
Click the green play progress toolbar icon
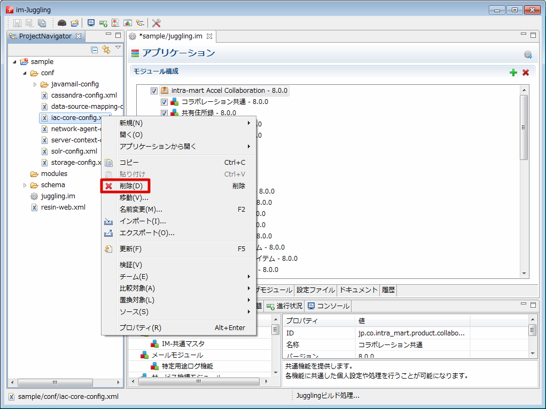[103, 23]
